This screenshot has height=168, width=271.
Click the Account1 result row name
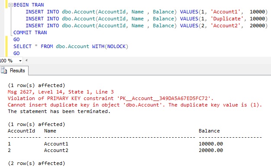coord(56,144)
